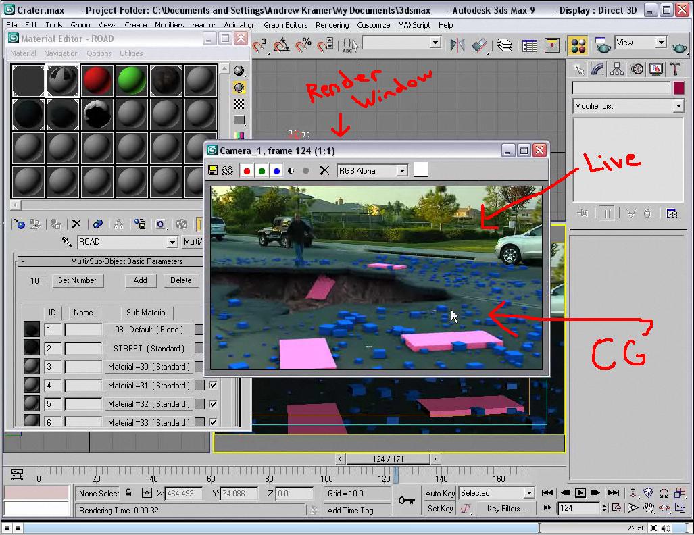Open Schematic View icon
The width and height of the screenshot is (694, 535).
tap(552, 45)
